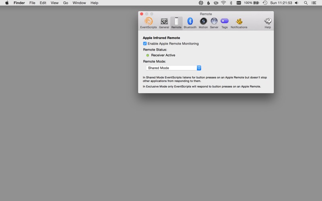Open the Bluetooth preferences pane
Viewport: 322px width, 201px height.
pos(190,23)
